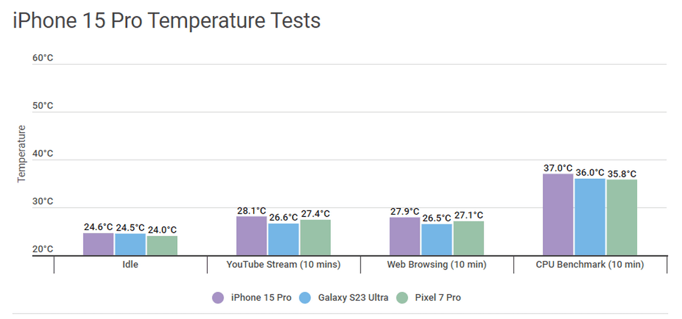
Task: Click the chart title iPhone 15 Pro Temperature Tests
Action: click(x=167, y=21)
